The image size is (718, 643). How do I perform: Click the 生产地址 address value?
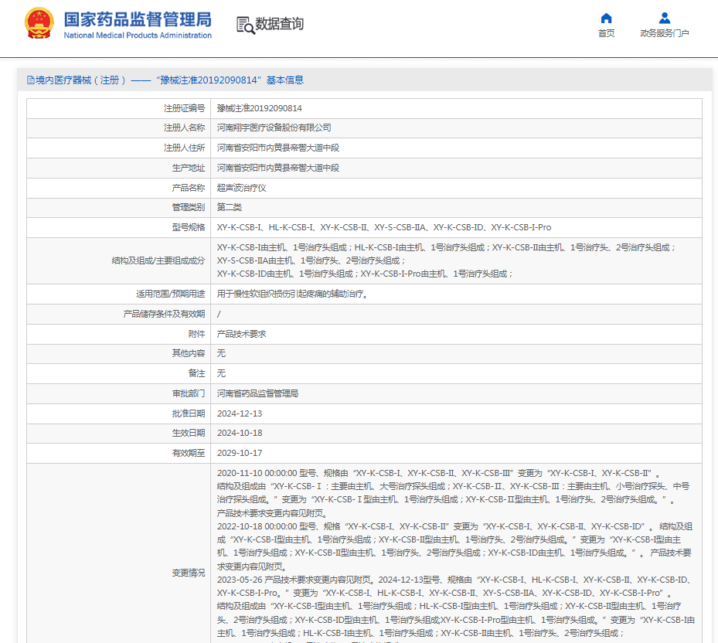(x=278, y=168)
